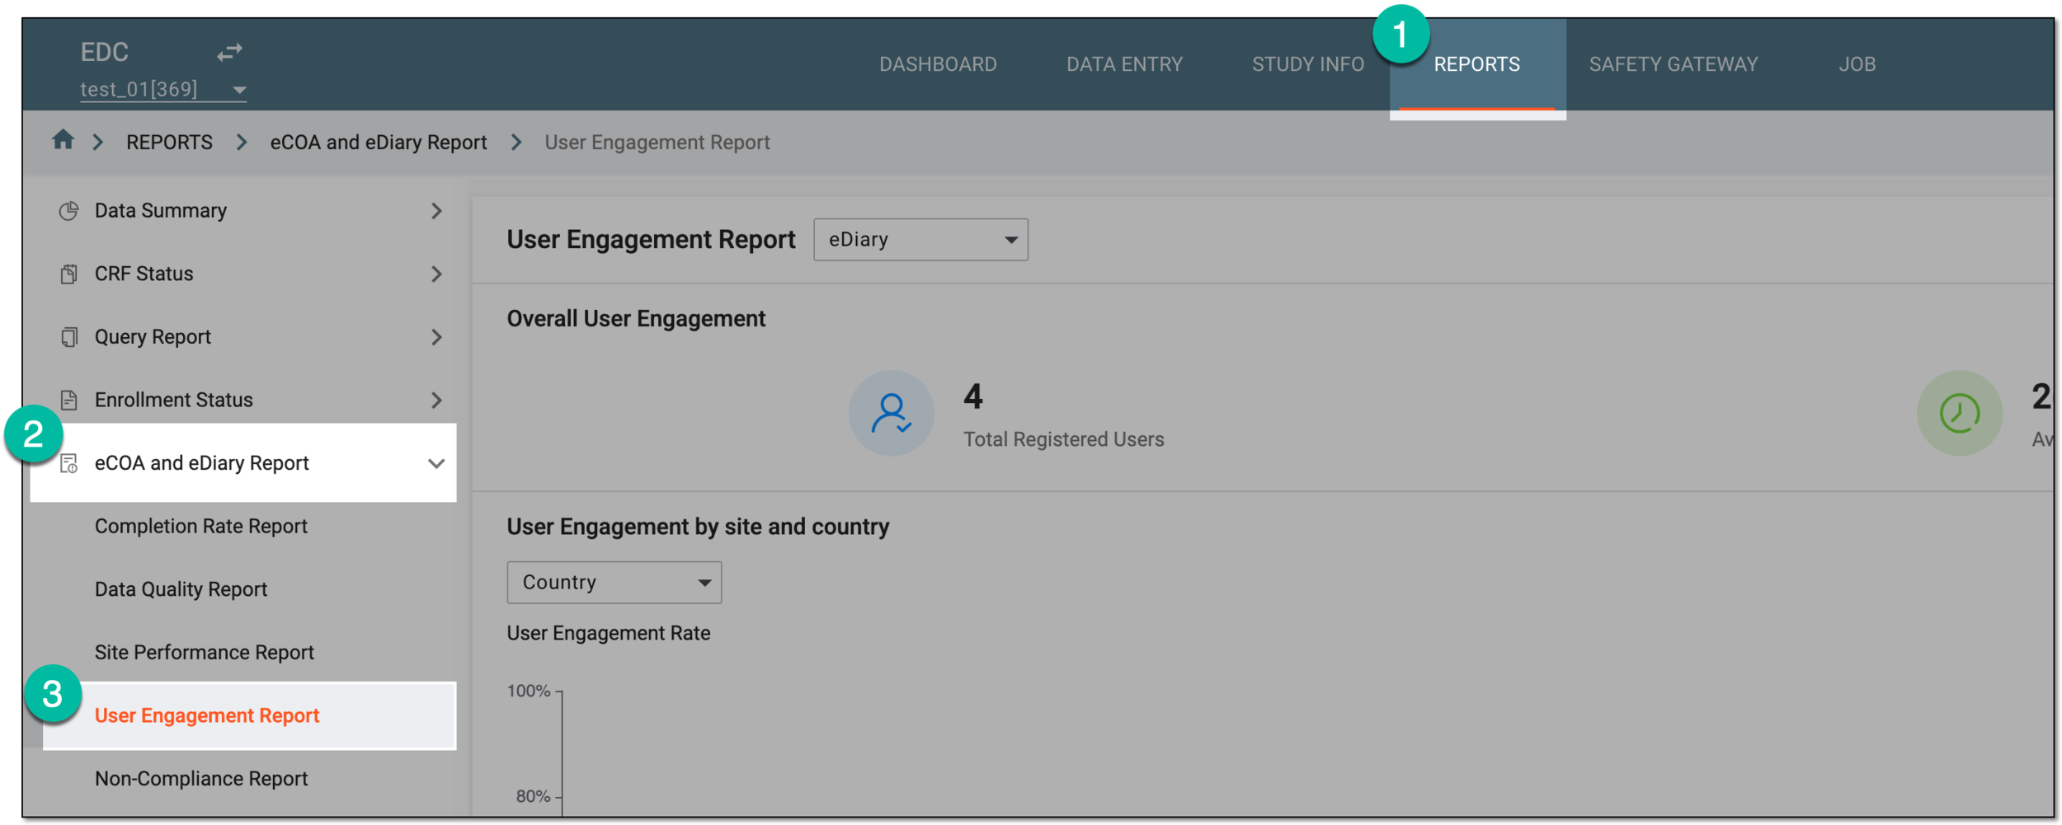Open the Data Quality Report
Image resolution: width=2062 pixels, height=825 pixels.
click(x=181, y=589)
